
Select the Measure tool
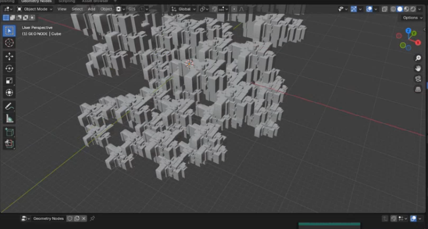tap(9, 119)
